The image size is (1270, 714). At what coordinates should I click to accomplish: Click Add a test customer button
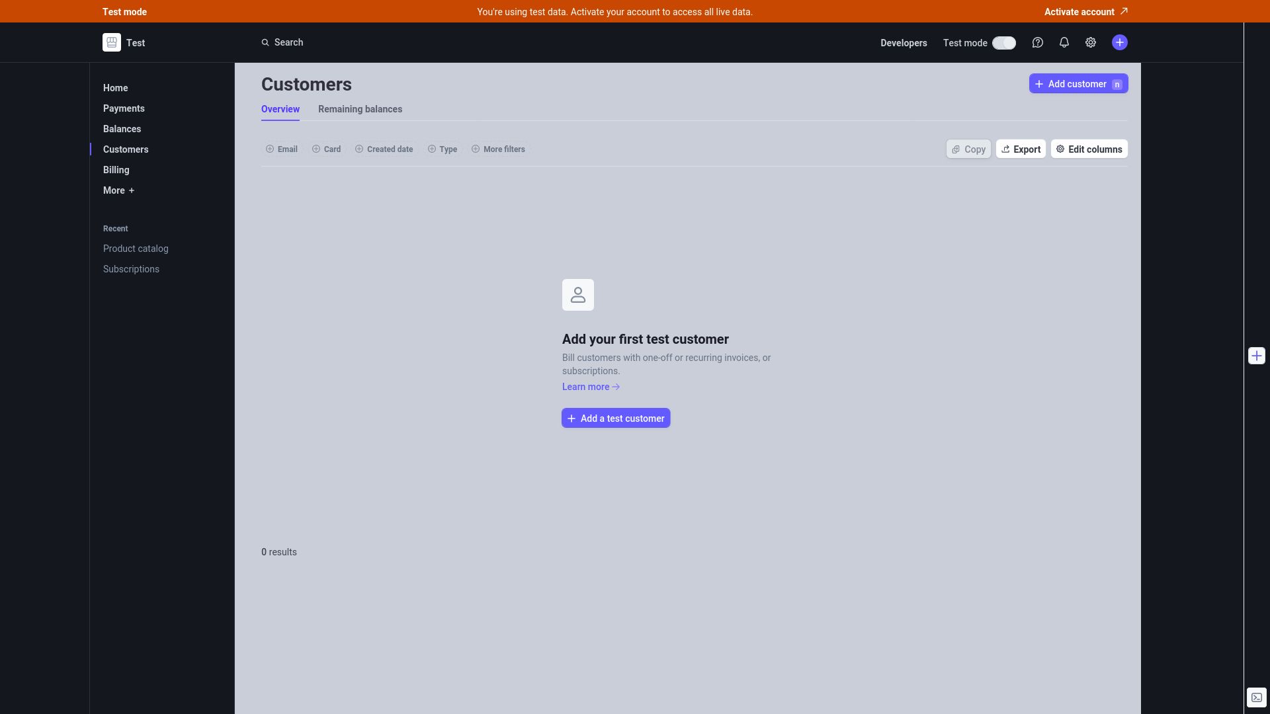click(616, 418)
